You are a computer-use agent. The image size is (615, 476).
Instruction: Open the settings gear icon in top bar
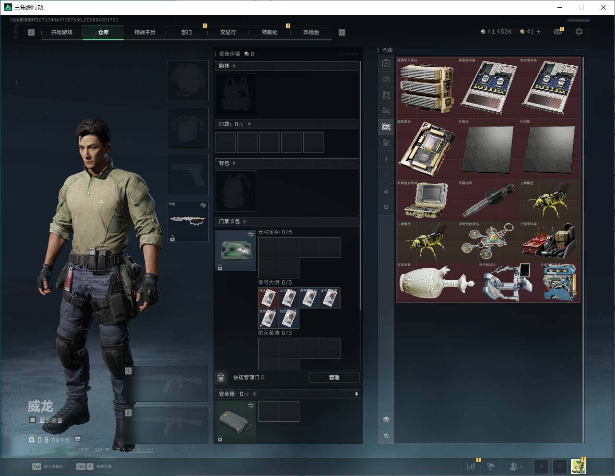pyautogui.click(x=579, y=32)
